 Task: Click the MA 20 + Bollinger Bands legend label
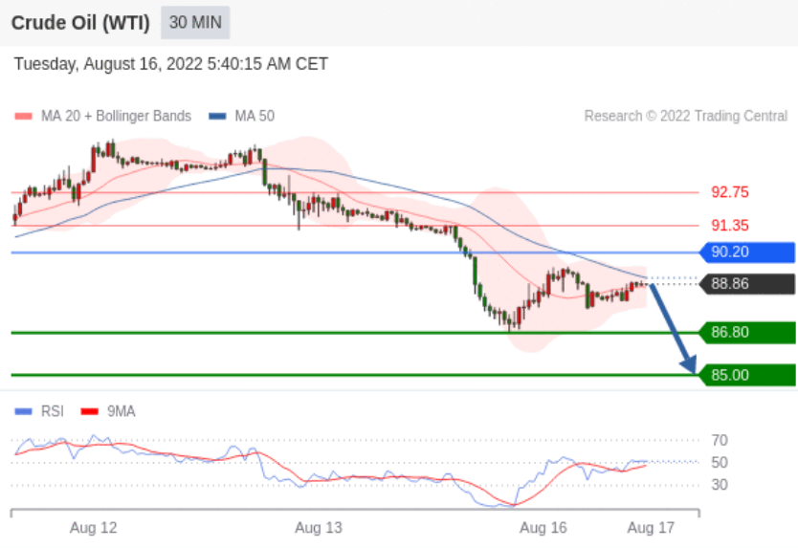[x=116, y=116]
